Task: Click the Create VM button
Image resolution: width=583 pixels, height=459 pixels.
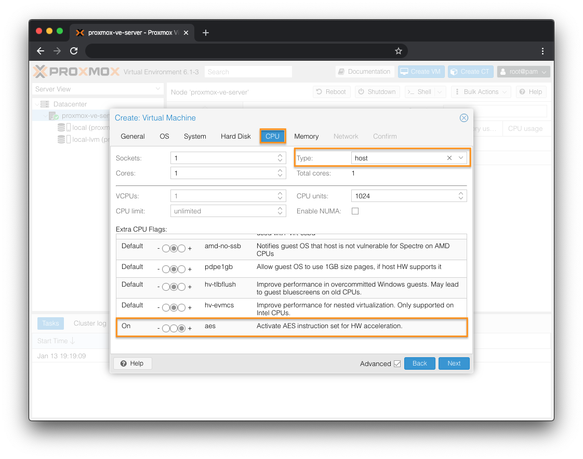Action: (x=421, y=72)
